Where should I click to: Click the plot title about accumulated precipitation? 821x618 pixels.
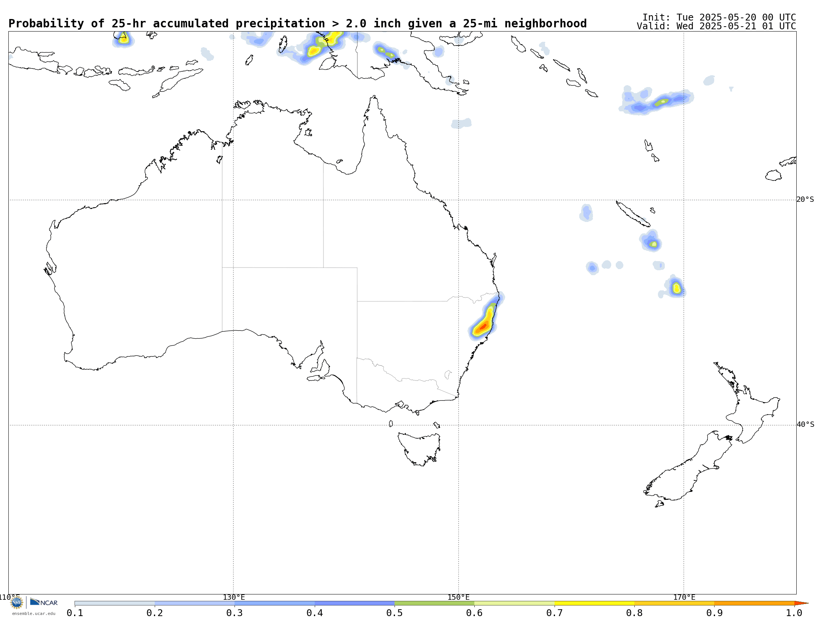298,24
